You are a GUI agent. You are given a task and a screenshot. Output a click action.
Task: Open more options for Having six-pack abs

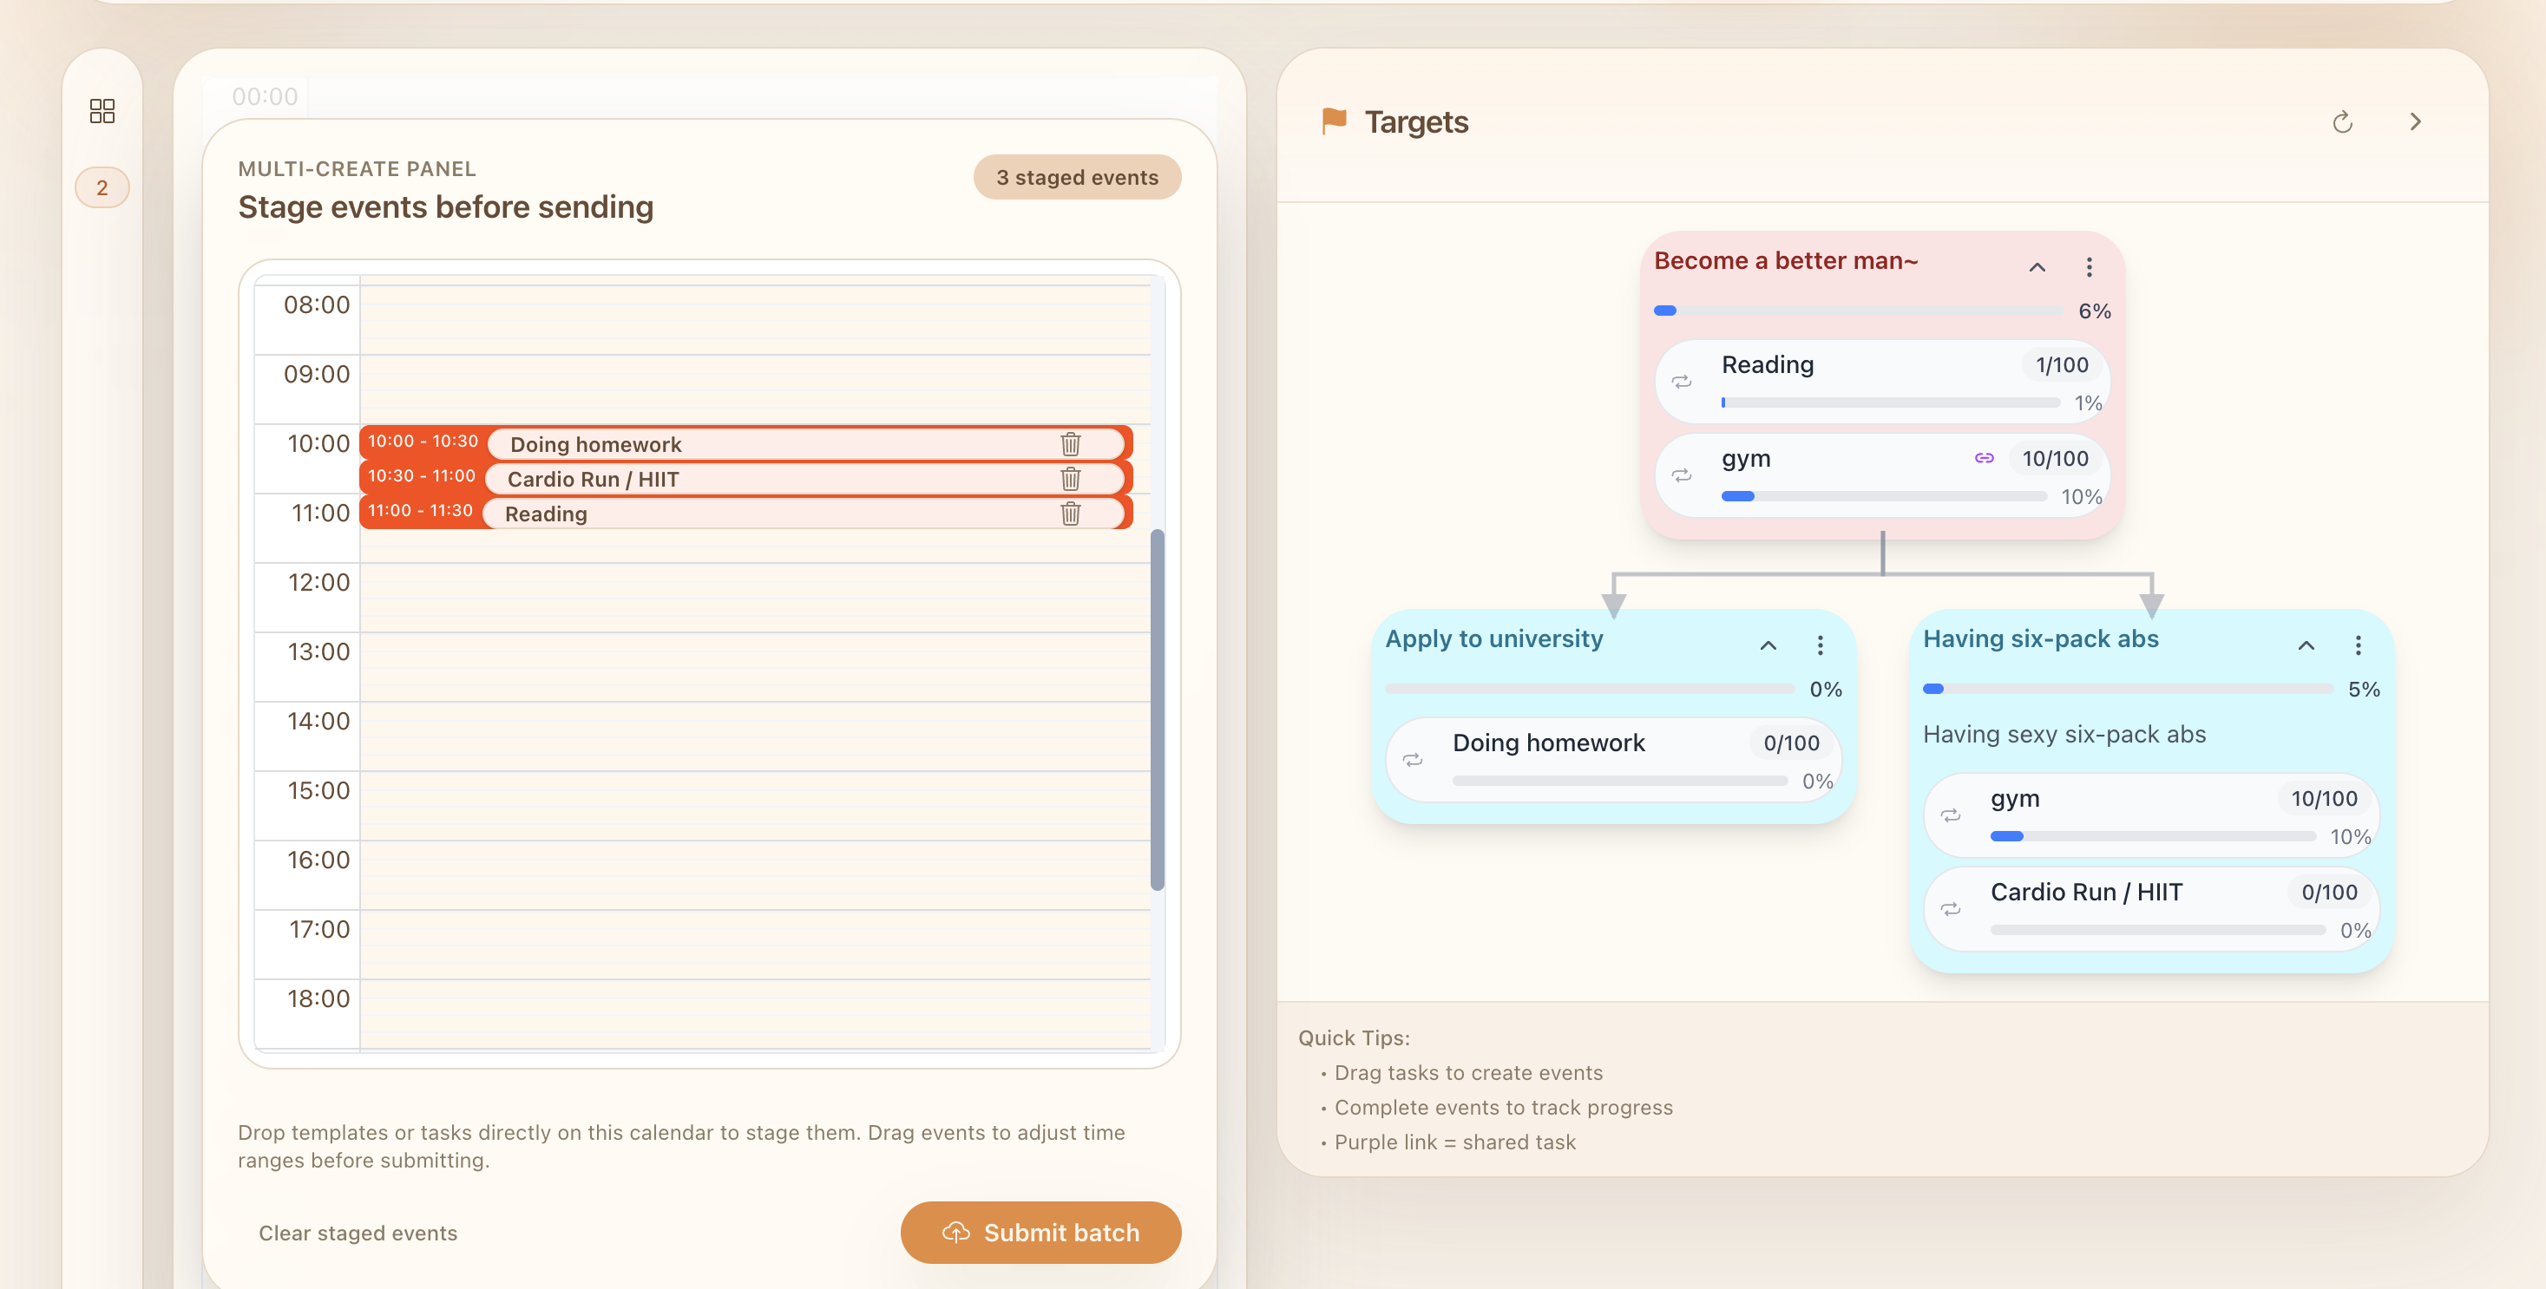[2359, 645]
